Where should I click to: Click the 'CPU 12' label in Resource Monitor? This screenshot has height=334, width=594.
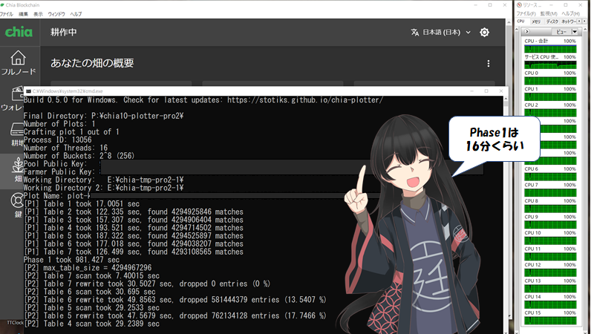[x=532, y=265]
